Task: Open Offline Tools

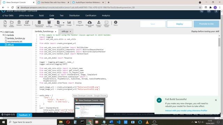Action: pos(107,24)
